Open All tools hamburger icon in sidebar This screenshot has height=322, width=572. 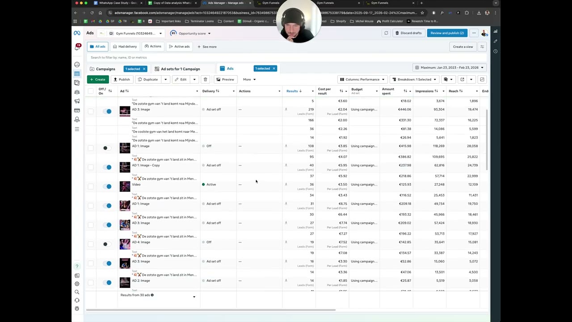coord(77,129)
